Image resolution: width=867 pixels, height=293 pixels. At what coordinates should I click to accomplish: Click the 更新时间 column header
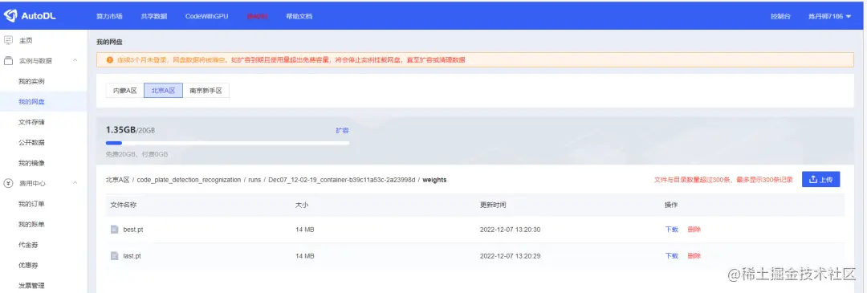[493, 206]
